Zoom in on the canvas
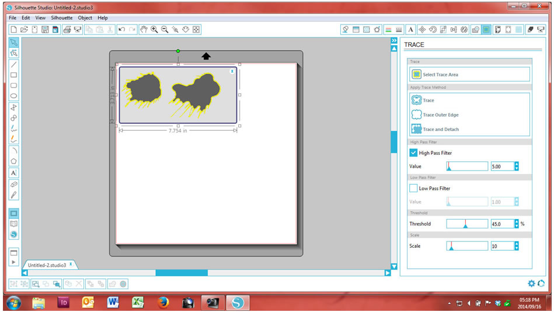Viewport: 554px width, 312px height. point(154,29)
